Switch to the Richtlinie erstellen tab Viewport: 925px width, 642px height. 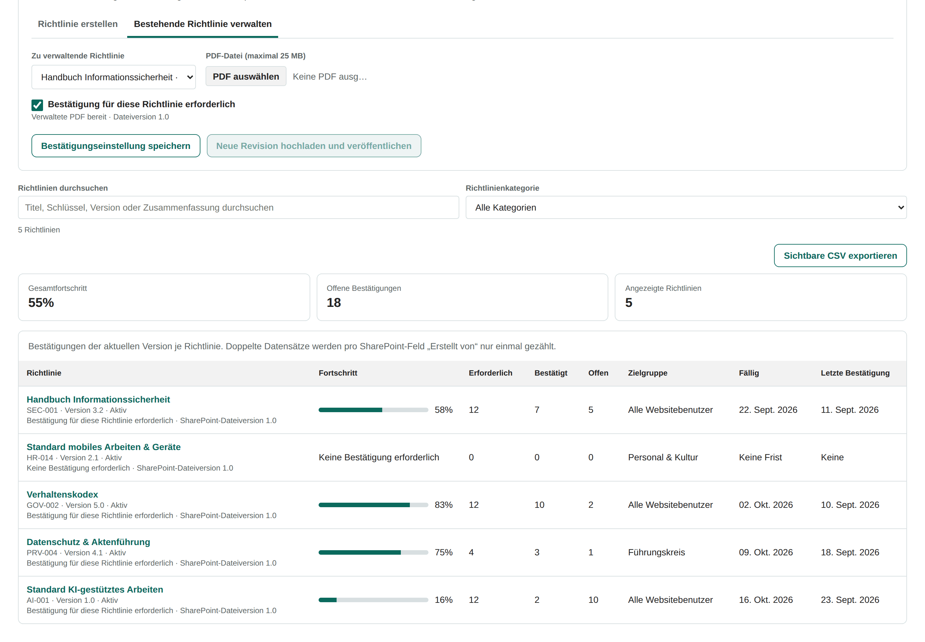(x=78, y=24)
